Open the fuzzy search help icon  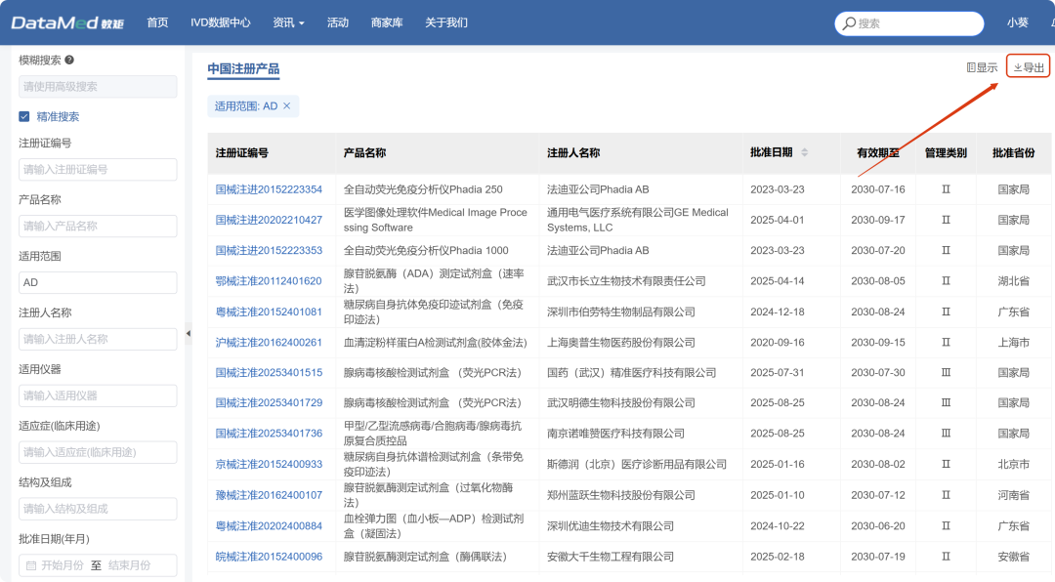point(69,60)
